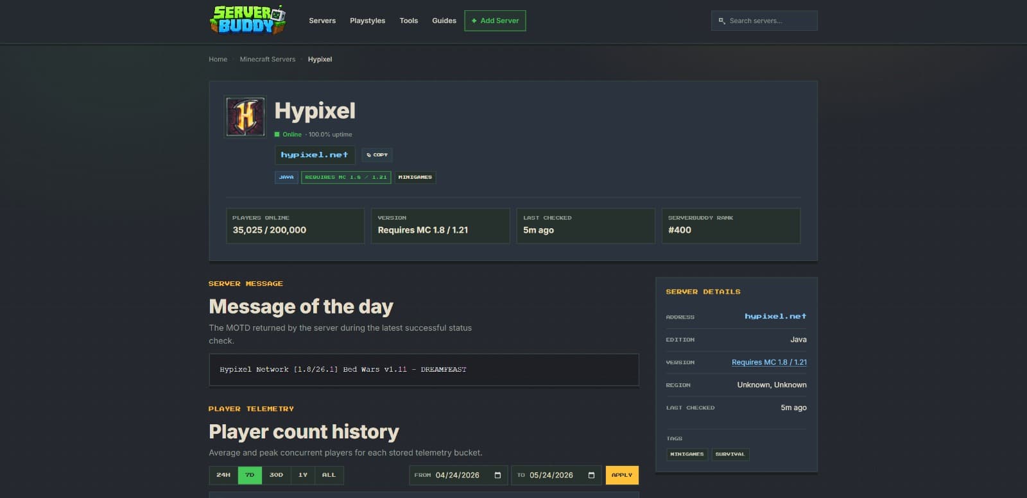
Task: Click the Requires MC 1.8 / 1.21 badge
Action: (x=346, y=177)
